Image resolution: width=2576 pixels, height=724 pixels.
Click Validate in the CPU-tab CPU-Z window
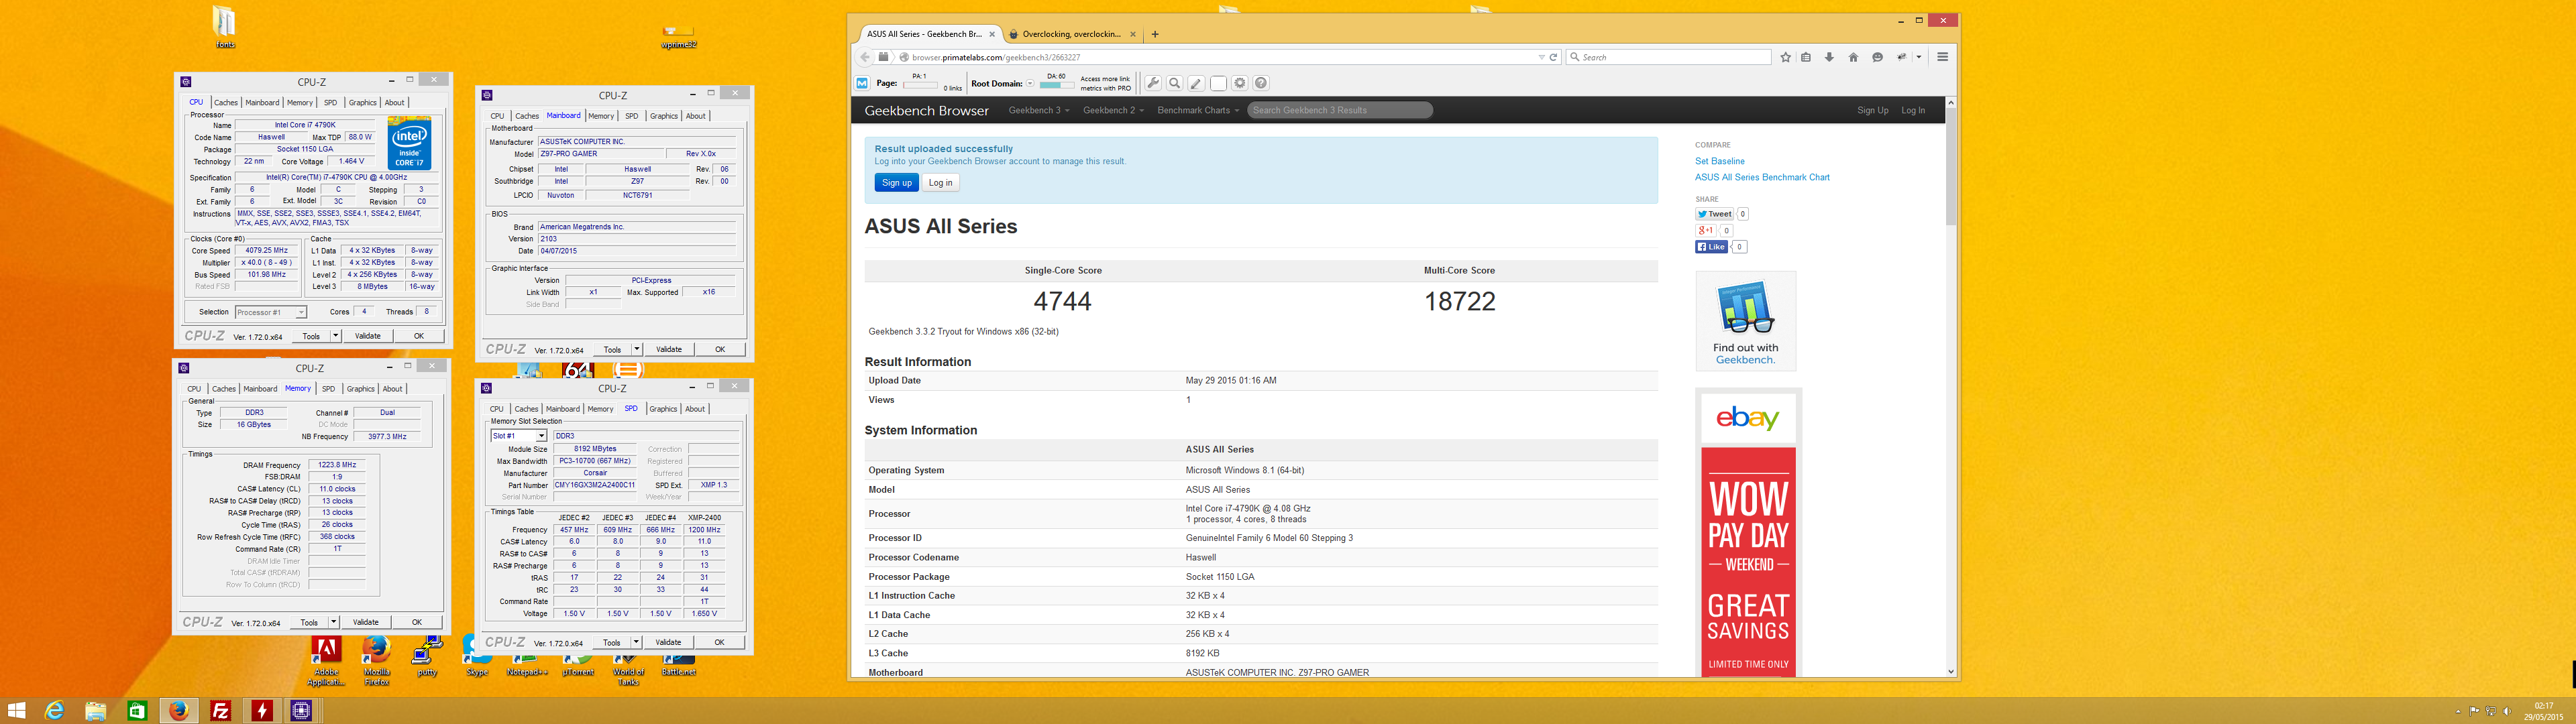[368, 336]
